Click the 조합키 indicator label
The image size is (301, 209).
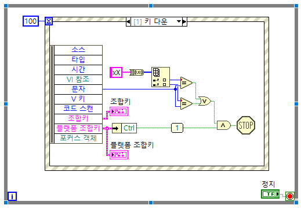click(121, 102)
